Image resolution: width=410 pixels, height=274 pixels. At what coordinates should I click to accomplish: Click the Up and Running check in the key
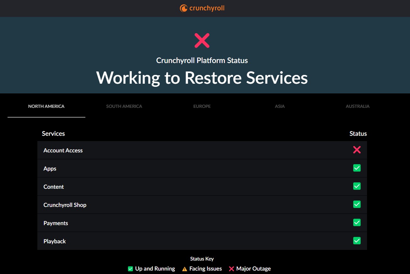coord(130,269)
